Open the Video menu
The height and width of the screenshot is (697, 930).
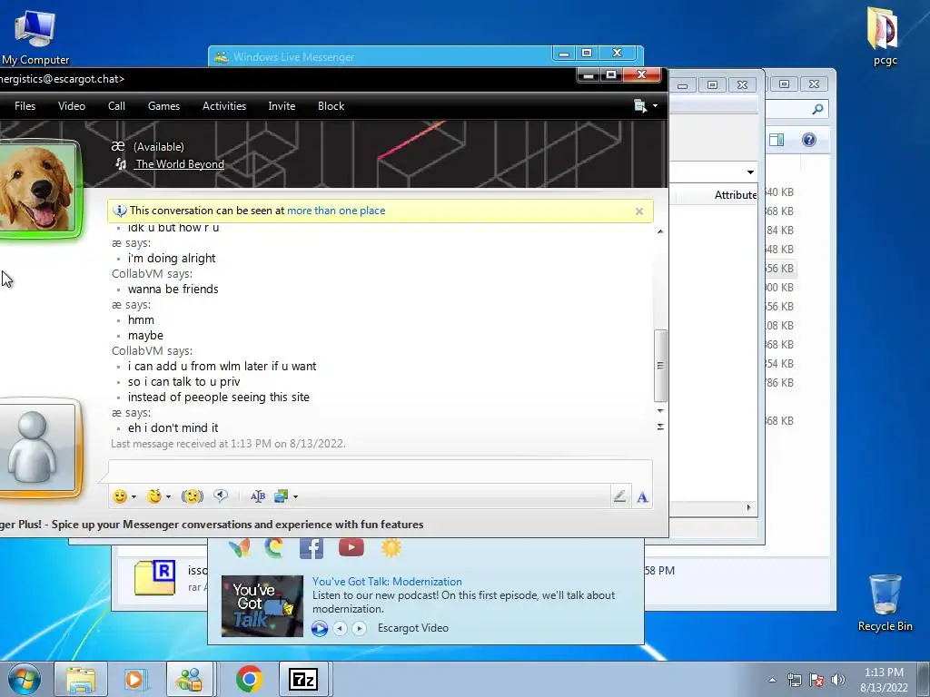(72, 106)
